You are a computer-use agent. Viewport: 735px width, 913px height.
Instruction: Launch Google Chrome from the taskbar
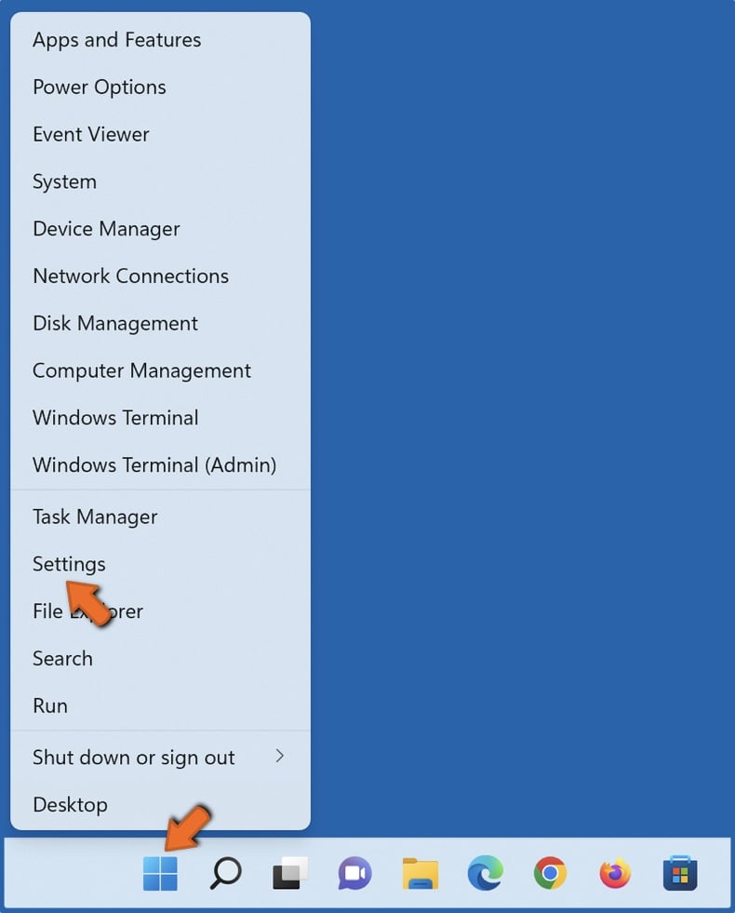pyautogui.click(x=550, y=873)
